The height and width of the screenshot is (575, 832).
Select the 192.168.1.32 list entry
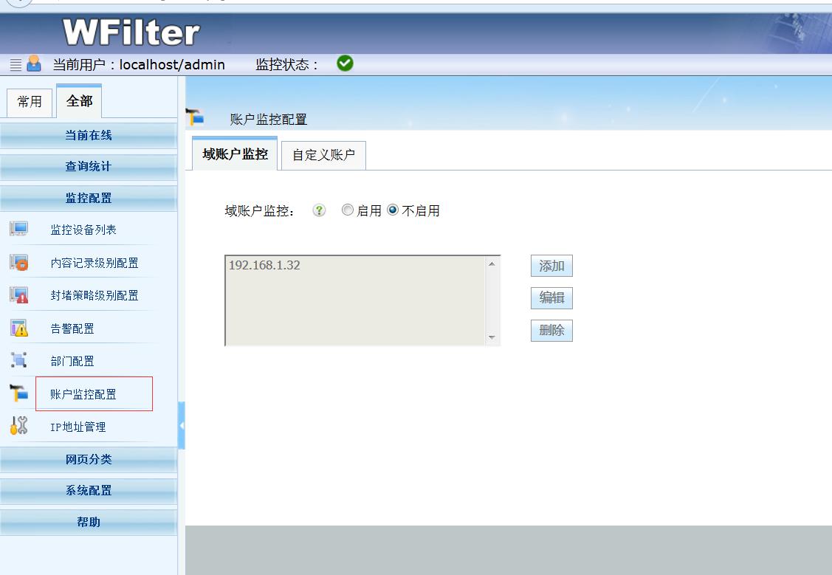(264, 266)
